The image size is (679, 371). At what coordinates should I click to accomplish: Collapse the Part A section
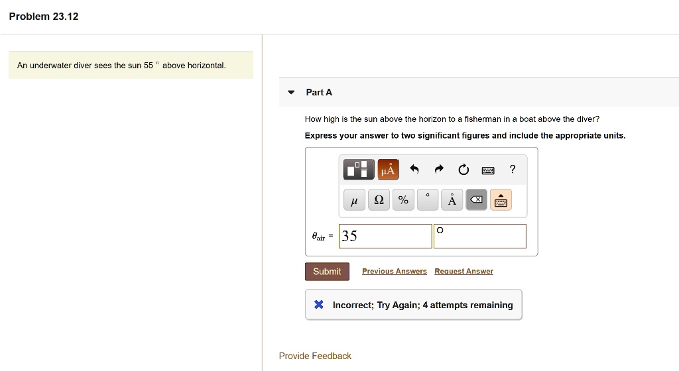(290, 93)
